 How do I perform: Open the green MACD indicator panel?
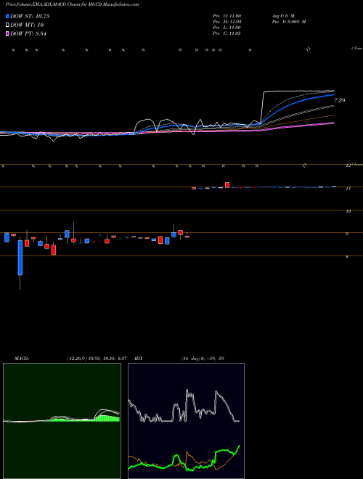click(62, 421)
